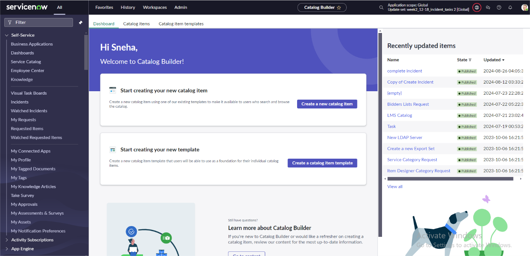This screenshot has width=530, height=256.
Task: Toggle sort order on the Updated column
Action: point(504,60)
